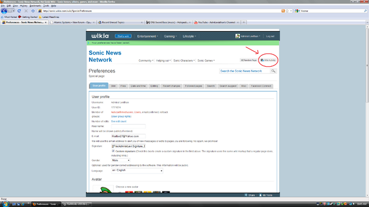369x207 pixels.
Task: Expand the Sonic Characters menu
Action: point(184,60)
